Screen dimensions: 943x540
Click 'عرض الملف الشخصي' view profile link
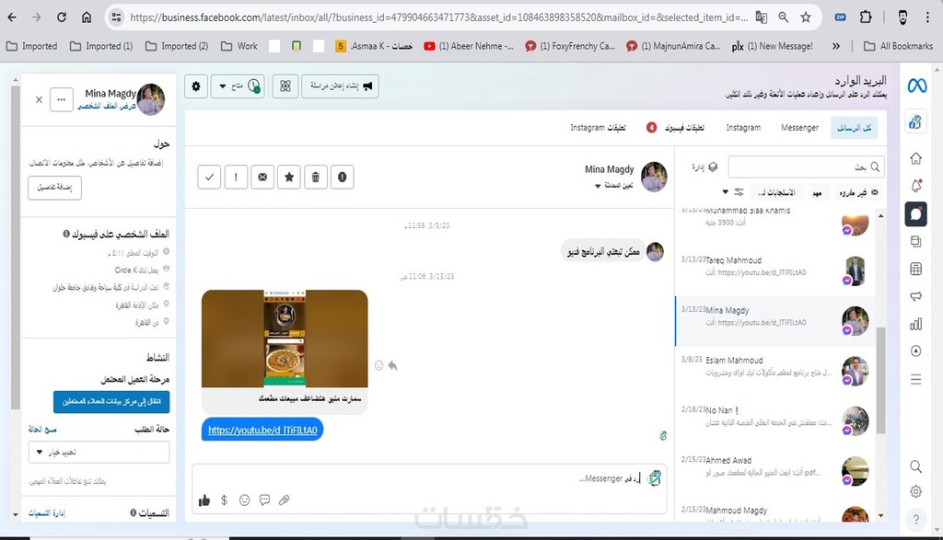107,107
